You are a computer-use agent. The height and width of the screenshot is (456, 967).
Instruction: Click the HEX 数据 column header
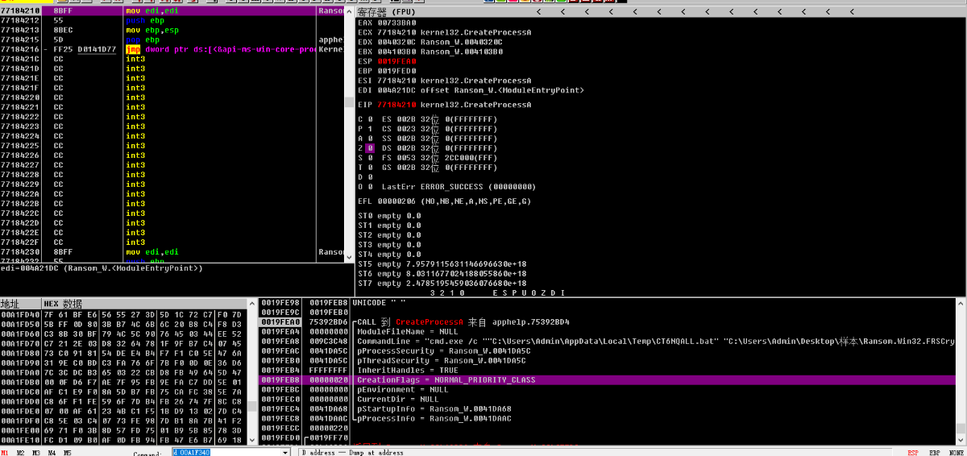[62, 304]
